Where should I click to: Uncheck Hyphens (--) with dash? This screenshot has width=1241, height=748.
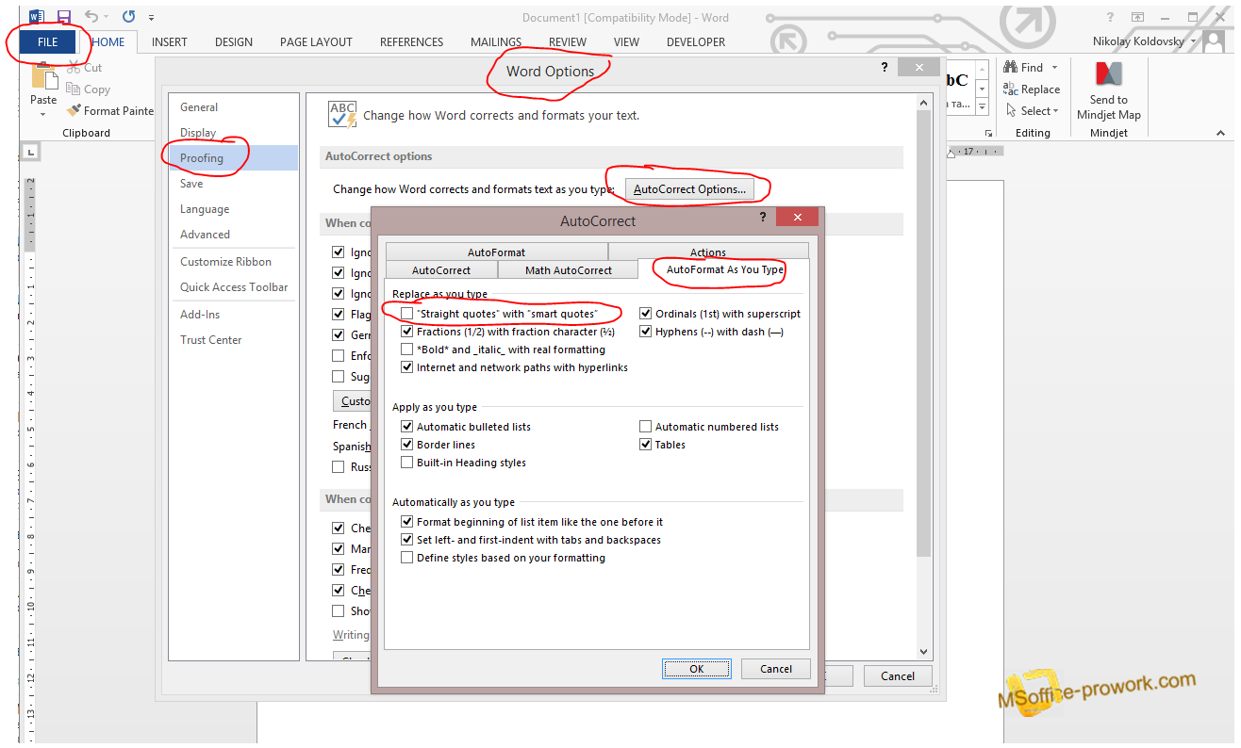point(646,332)
